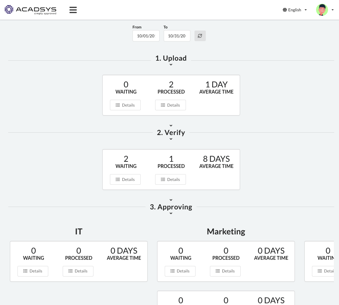Viewport: 339px width, 305px height.
Task: Click the From label above the date field
Action: 137,27
